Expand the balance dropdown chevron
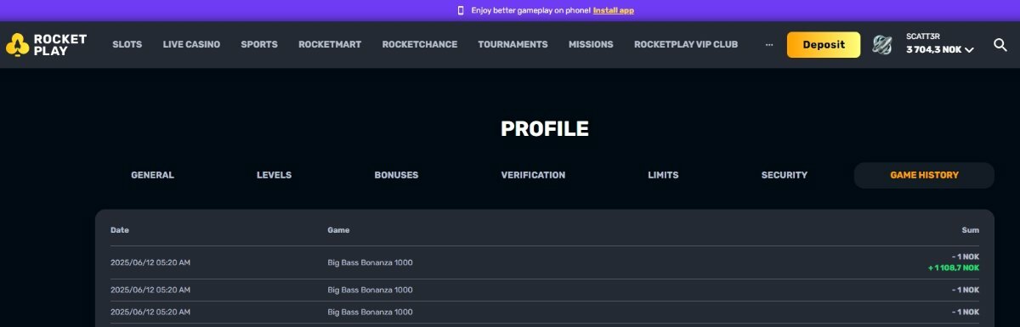 (970, 50)
